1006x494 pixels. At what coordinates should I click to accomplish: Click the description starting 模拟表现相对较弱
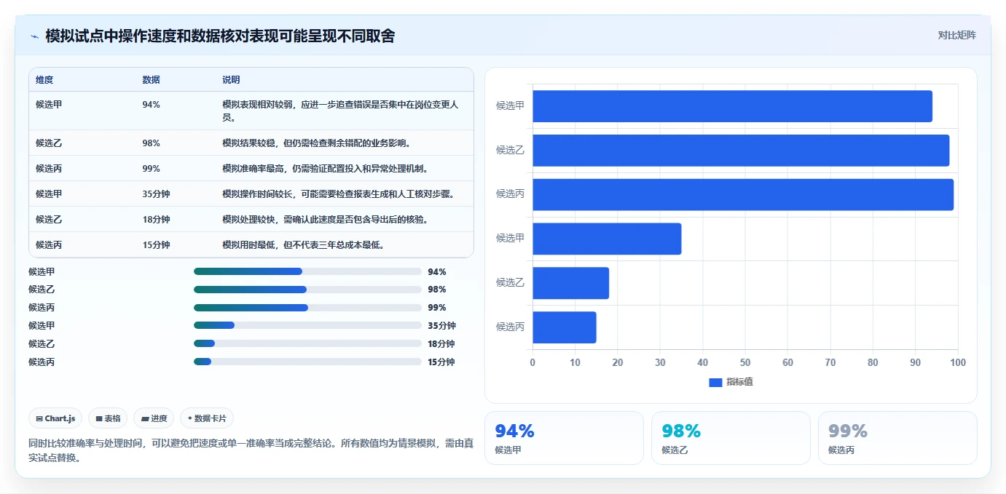pos(340,111)
